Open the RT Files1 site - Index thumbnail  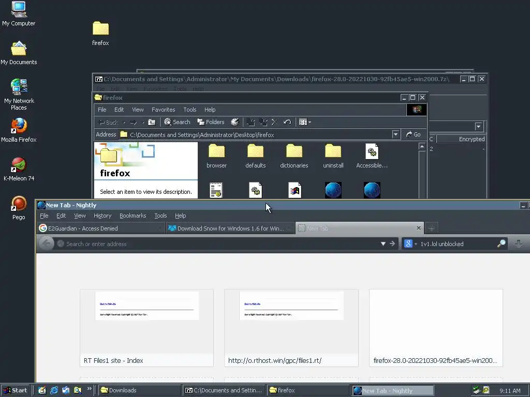[146, 328]
